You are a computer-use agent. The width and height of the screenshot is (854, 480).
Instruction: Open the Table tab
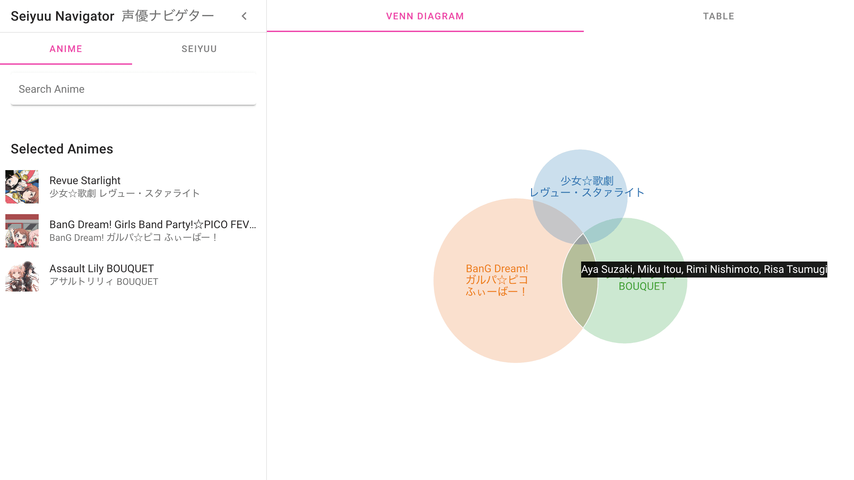719,16
